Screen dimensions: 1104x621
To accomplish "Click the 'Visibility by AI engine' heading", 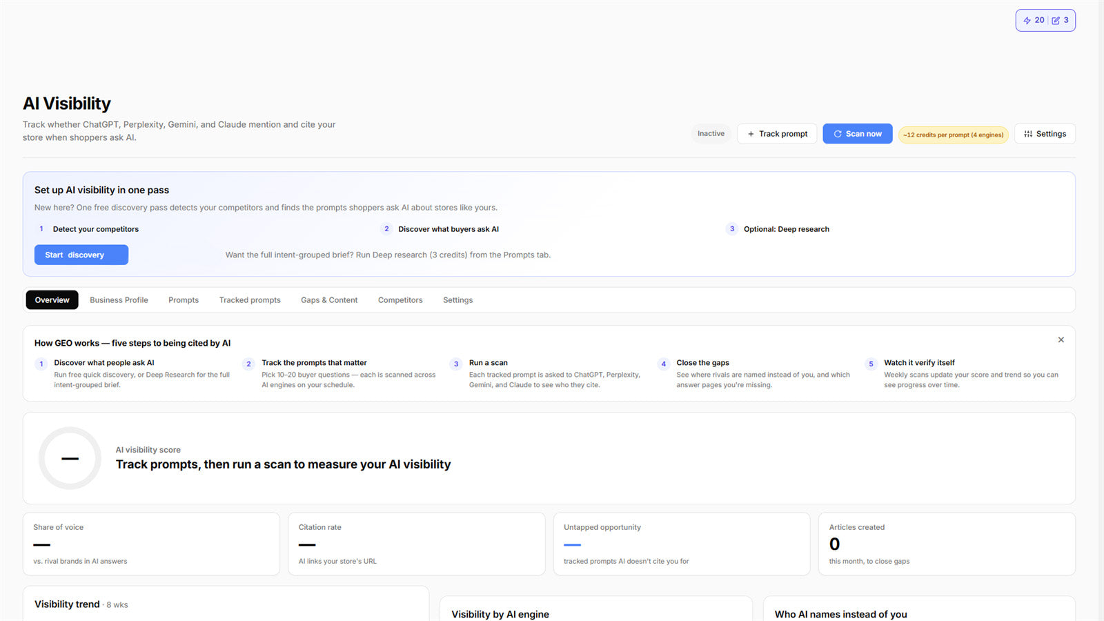I will coord(500,614).
